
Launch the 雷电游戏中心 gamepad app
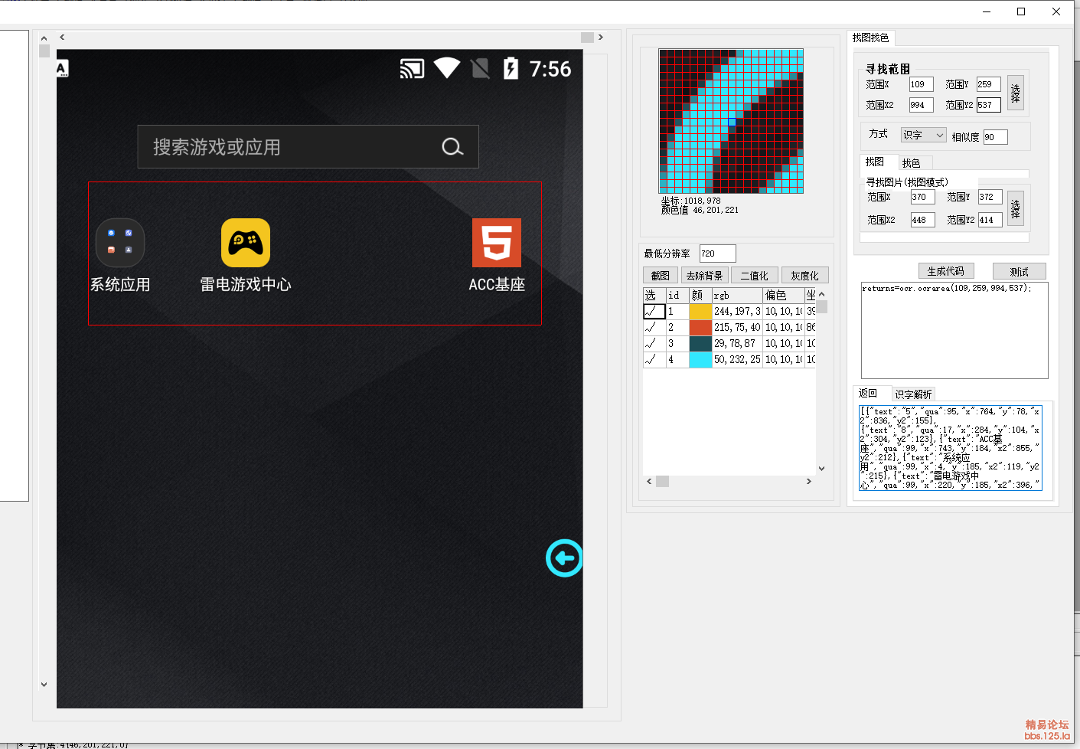pyautogui.click(x=246, y=243)
